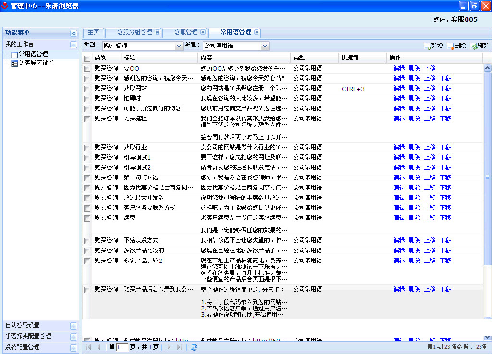Jump to last page in pager
The height and width of the screenshot is (354, 492).
(x=179, y=347)
